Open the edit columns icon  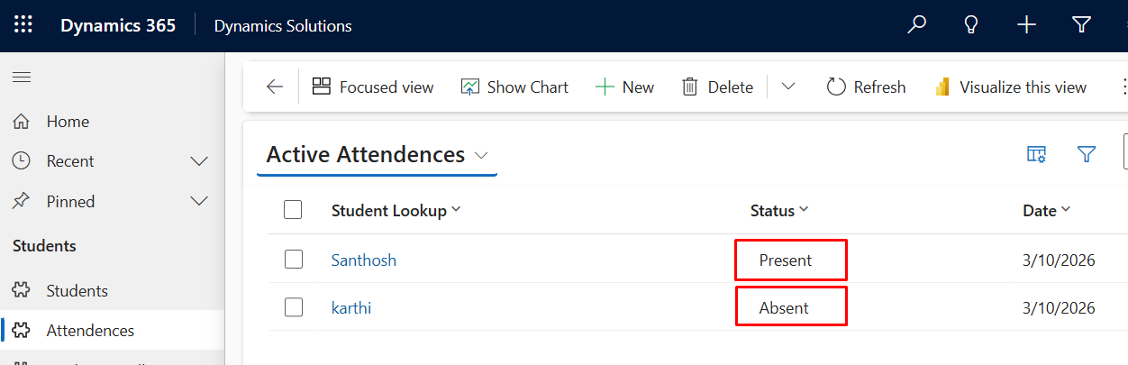pyautogui.click(x=1036, y=154)
